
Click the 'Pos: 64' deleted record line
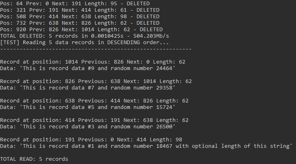75,4
